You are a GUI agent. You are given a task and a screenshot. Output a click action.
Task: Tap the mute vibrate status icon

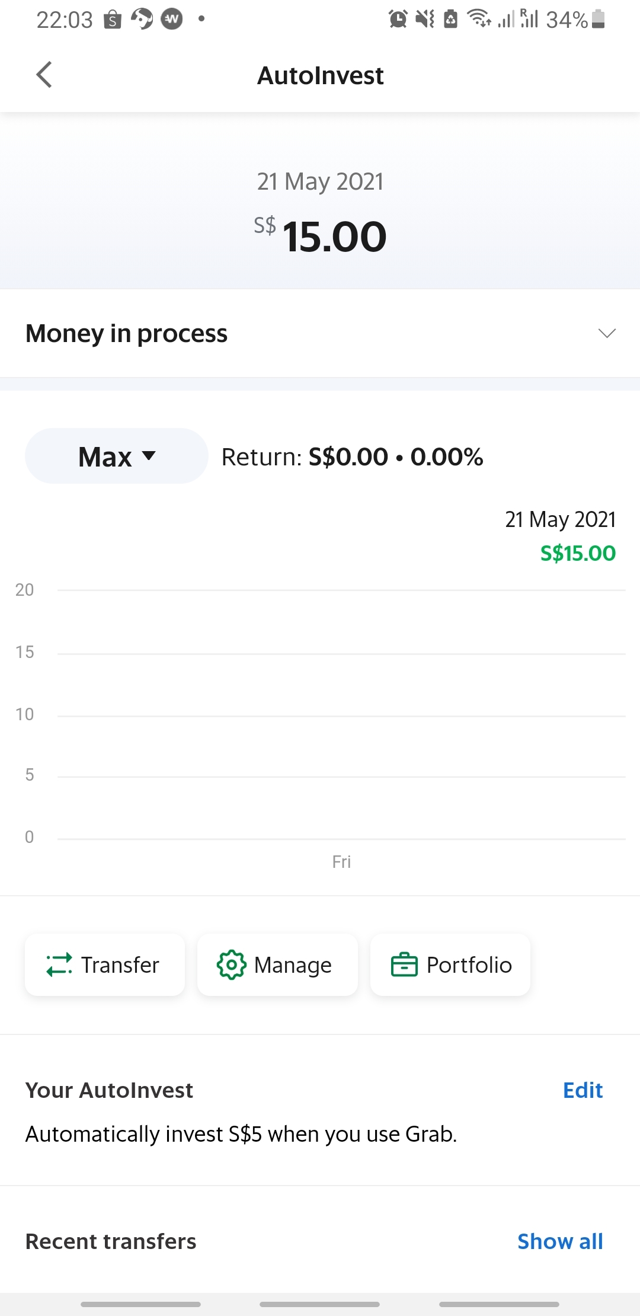pos(425,19)
